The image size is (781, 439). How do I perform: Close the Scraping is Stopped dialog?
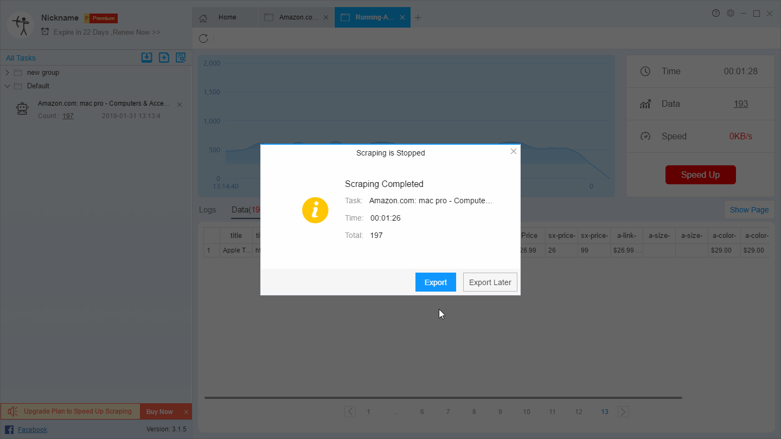coord(514,151)
